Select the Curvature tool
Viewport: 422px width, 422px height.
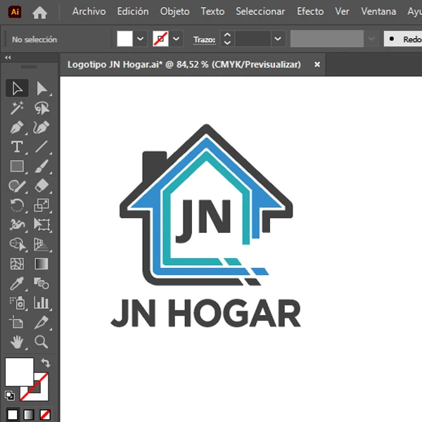click(41, 127)
